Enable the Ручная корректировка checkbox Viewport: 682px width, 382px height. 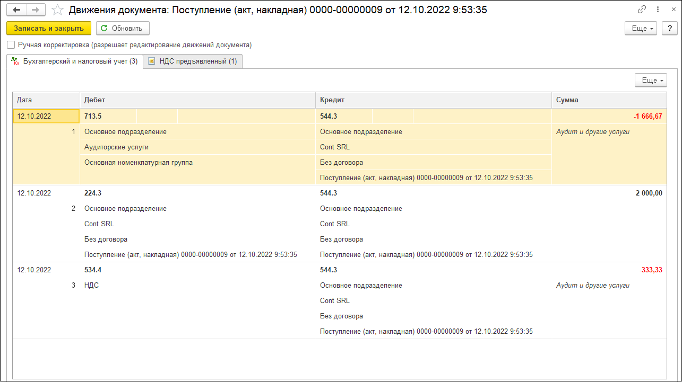(11, 45)
